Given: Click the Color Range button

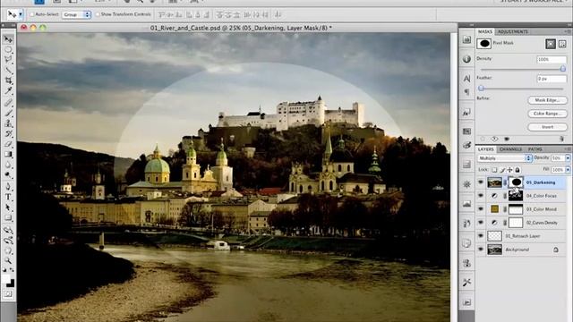Looking at the screenshot, I should (x=547, y=114).
